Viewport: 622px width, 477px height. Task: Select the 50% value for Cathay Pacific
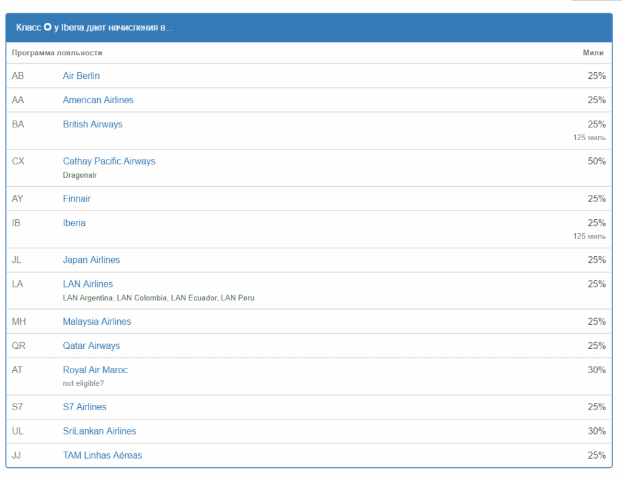tap(596, 161)
